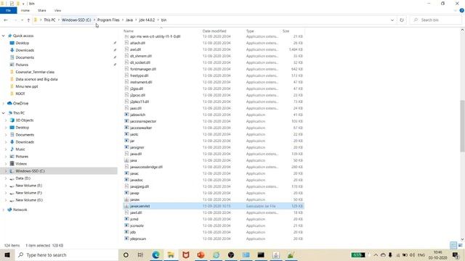Viewport: 465px width, 261px height.
Task: Expand the 3D Objects node
Action: pos(6,120)
